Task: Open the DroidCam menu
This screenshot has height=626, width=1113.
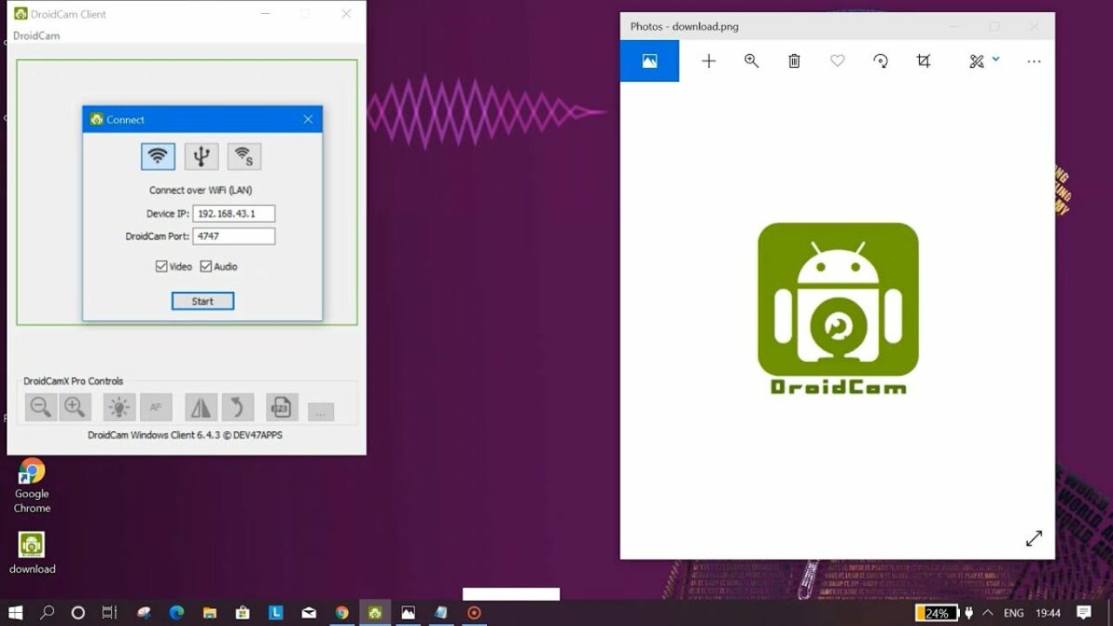Action: [37, 36]
